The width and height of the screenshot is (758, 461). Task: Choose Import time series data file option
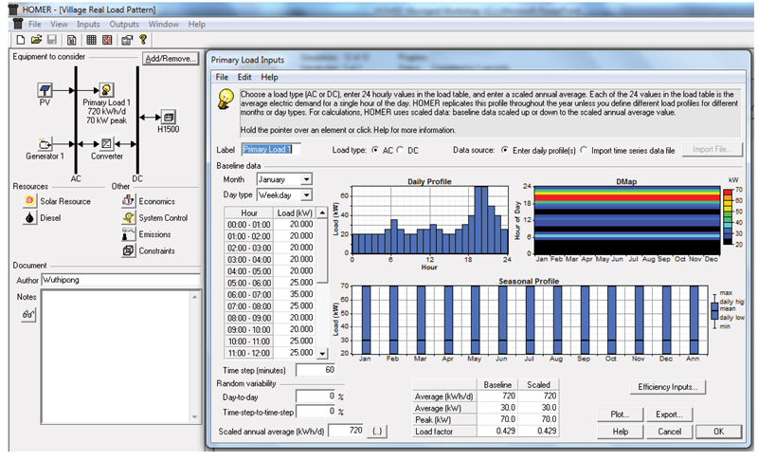pyautogui.click(x=583, y=150)
